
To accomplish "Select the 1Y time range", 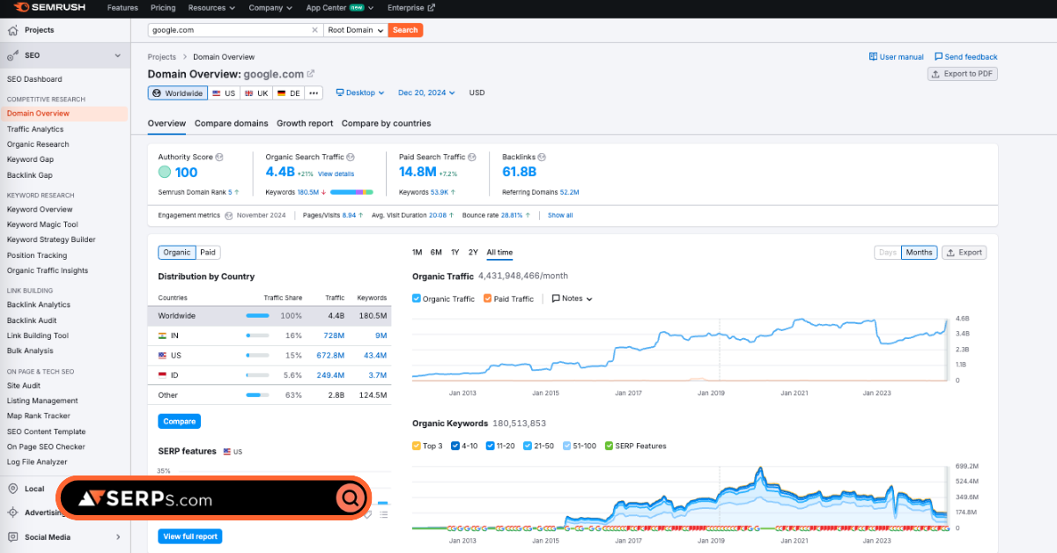I will tap(455, 253).
